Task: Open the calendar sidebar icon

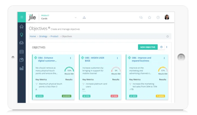Action: pyautogui.click(x=22, y=51)
